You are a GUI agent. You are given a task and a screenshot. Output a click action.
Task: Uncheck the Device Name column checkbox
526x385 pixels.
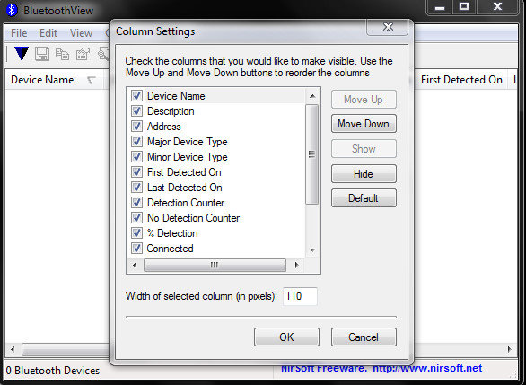click(x=136, y=96)
